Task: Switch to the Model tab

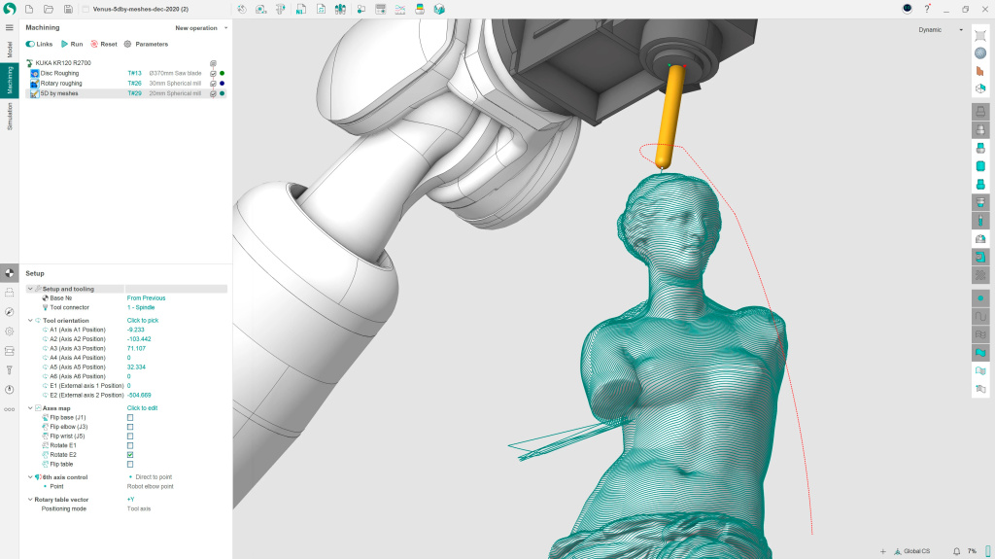Action: 9,50
